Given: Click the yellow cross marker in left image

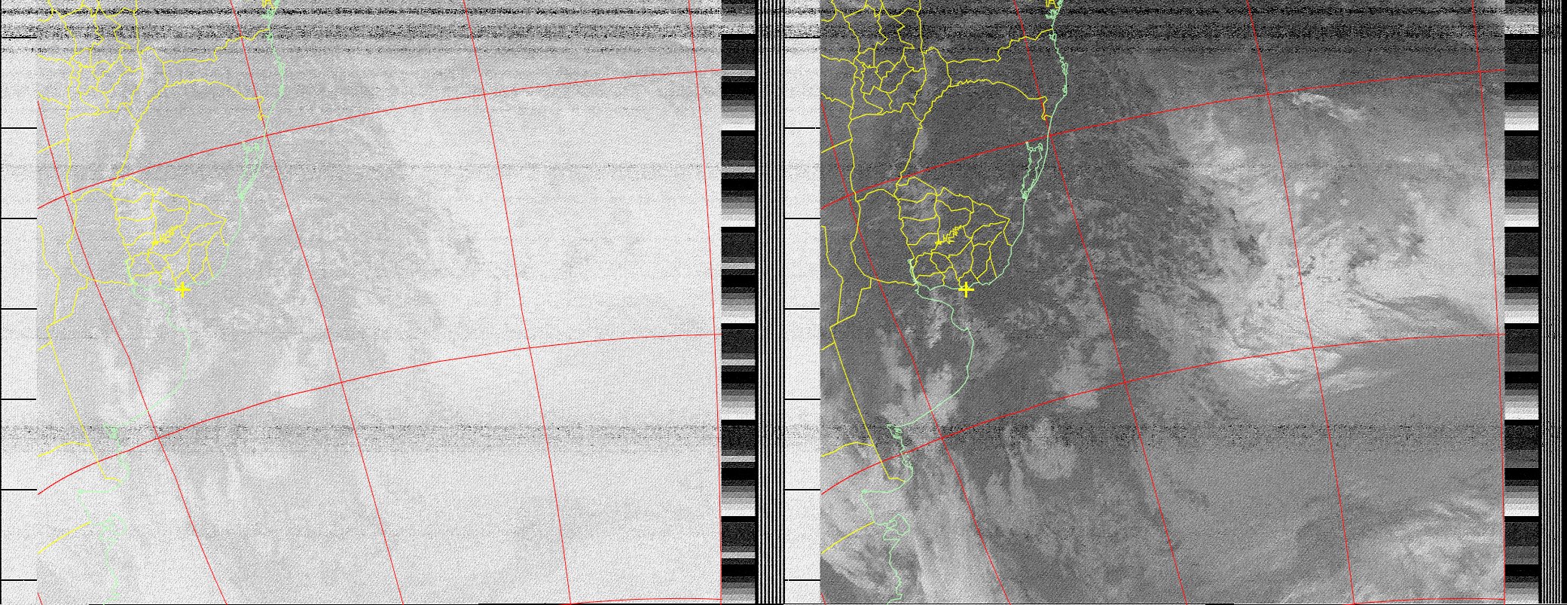Looking at the screenshot, I should click(182, 289).
